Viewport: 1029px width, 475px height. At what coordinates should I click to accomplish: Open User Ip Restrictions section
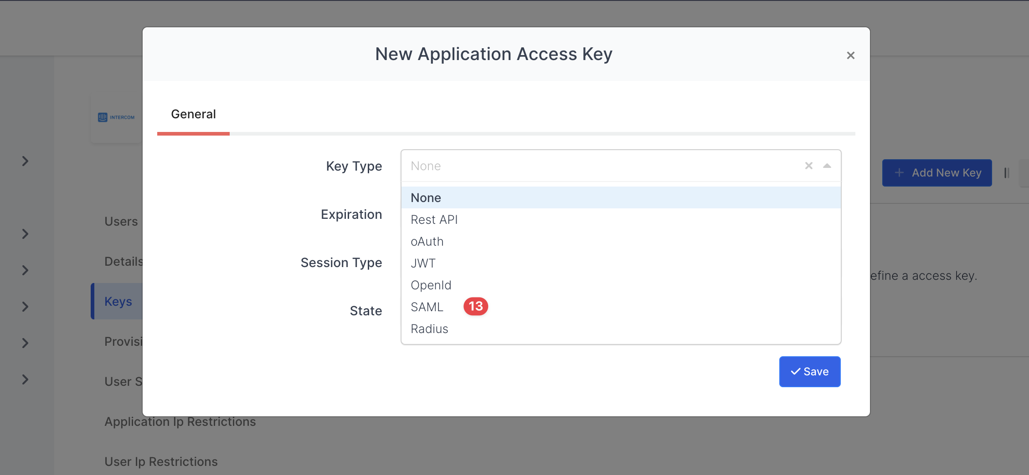(161, 462)
